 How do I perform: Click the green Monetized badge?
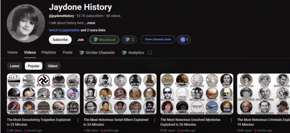104,39
